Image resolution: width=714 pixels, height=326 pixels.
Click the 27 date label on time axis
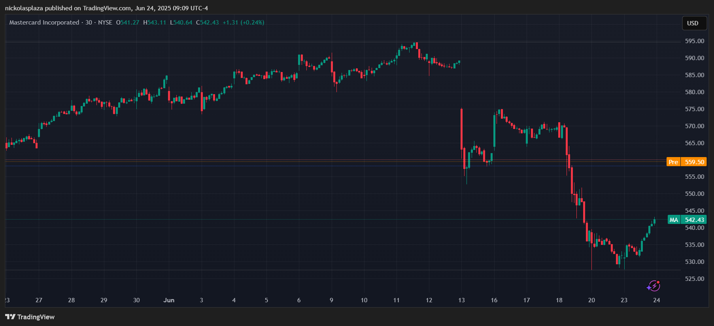click(39, 300)
